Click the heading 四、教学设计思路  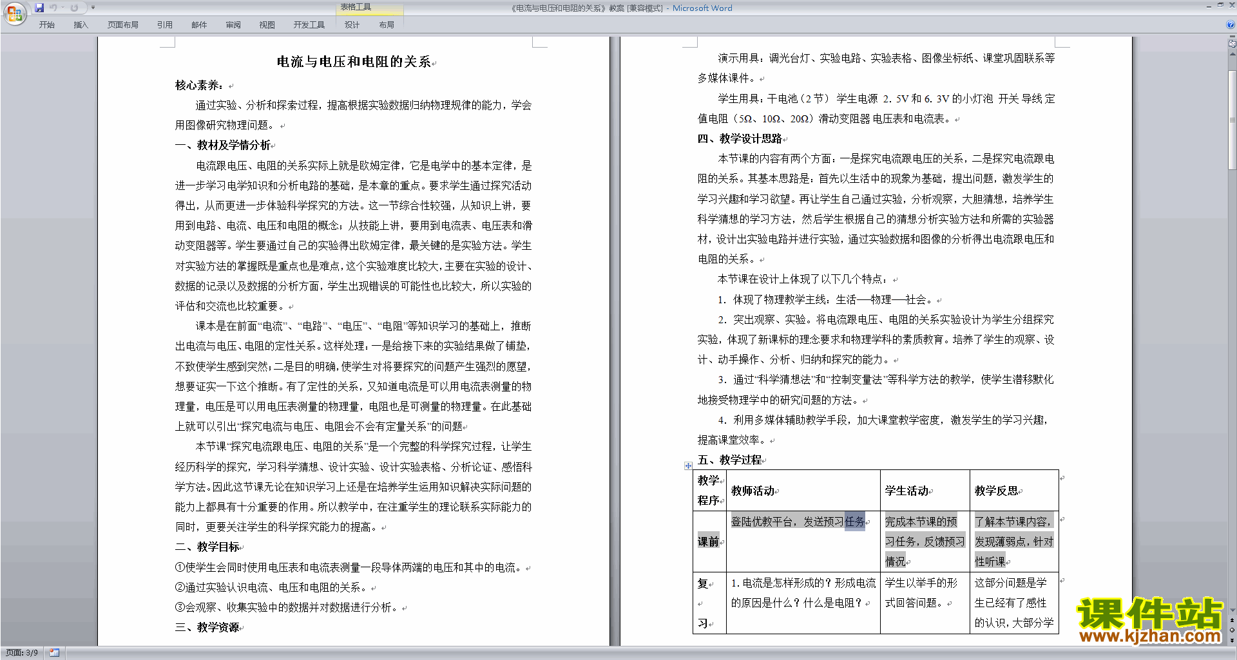coord(740,138)
